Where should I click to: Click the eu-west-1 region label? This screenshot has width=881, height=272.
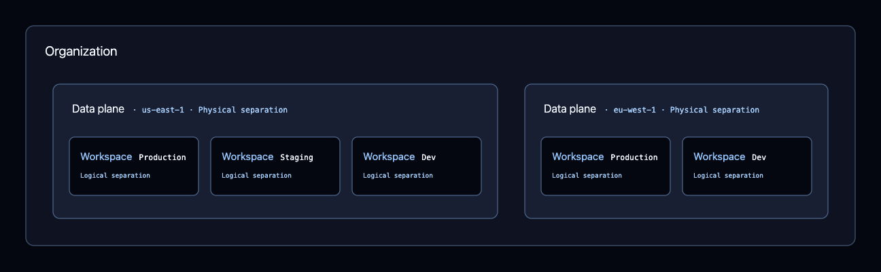[x=634, y=110]
